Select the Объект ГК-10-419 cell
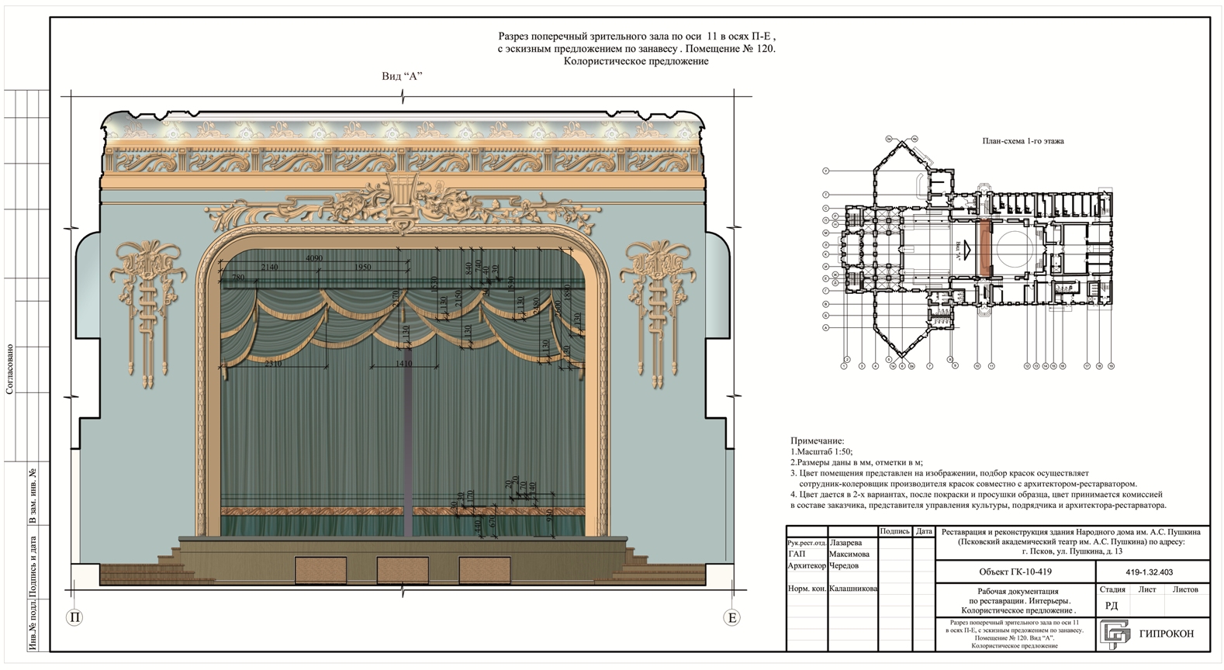 pyautogui.click(x=1015, y=572)
